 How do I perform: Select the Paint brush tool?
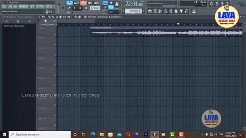pyautogui.click(x=53, y=17)
